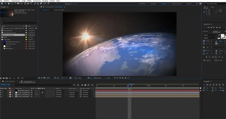Open the 50% magnification dropdown

49,78
